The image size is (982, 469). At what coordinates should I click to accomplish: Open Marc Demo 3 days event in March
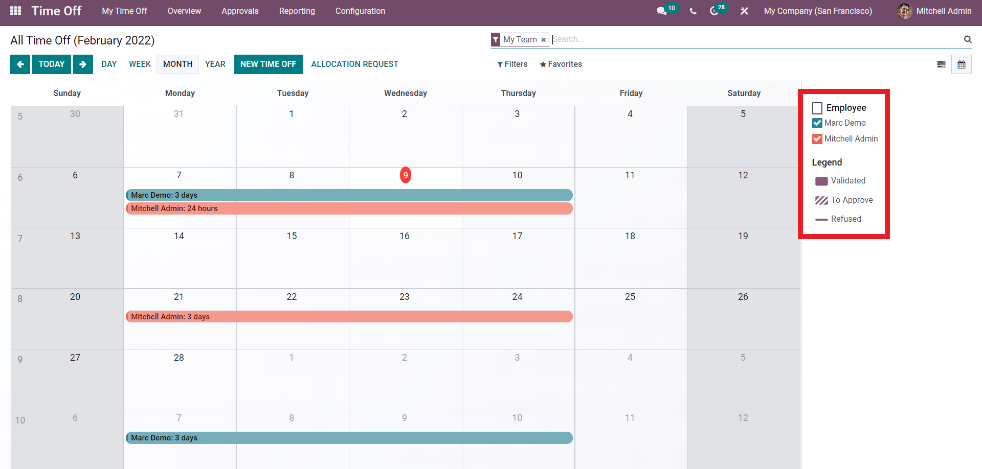coord(349,438)
